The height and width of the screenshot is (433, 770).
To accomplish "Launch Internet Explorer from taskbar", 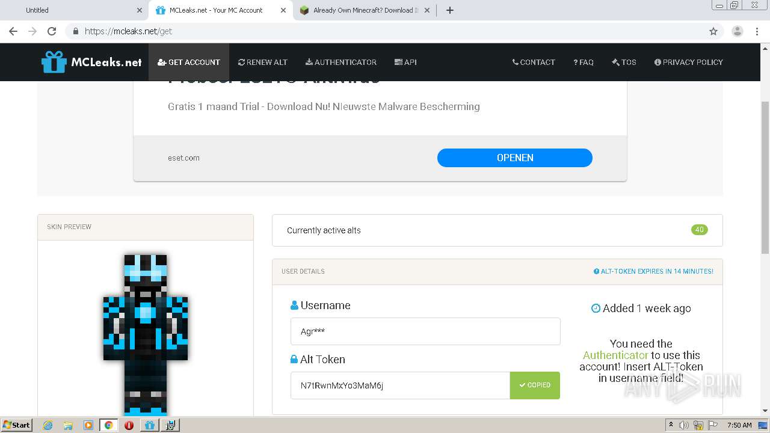I will click(x=48, y=425).
